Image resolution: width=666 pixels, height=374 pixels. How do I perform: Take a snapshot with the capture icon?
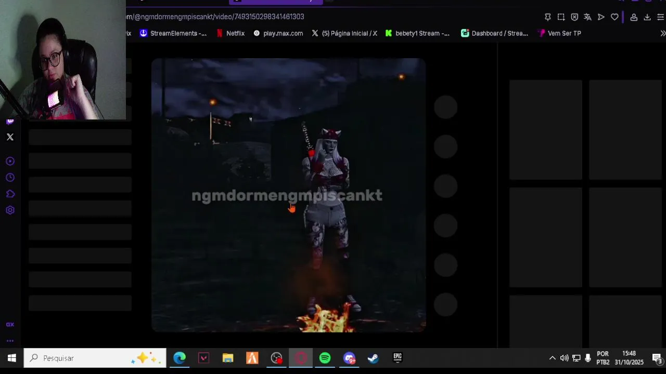pos(561,17)
